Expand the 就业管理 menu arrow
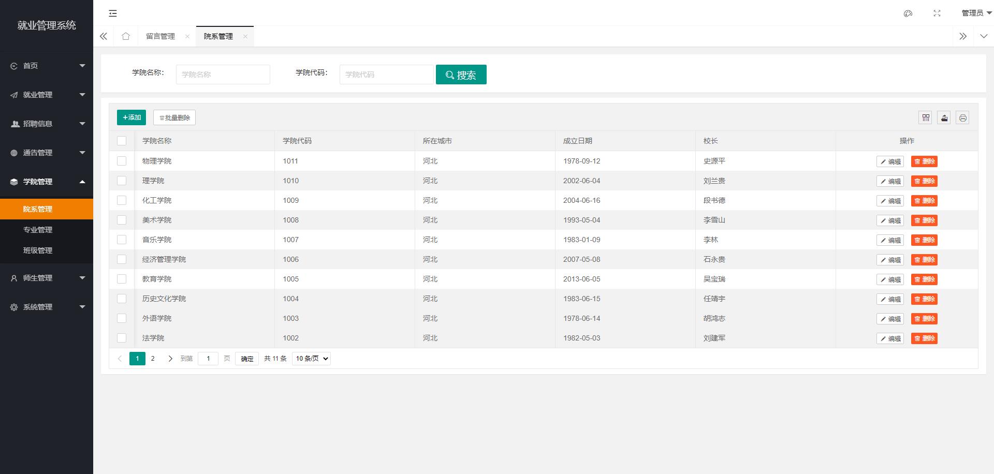The image size is (994, 474). pos(82,95)
